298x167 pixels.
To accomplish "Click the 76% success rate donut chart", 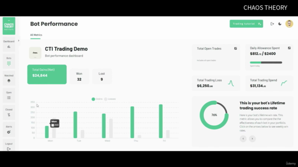I will 214,115.
